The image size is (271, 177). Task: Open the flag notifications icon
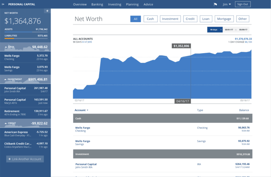tap(215, 4)
